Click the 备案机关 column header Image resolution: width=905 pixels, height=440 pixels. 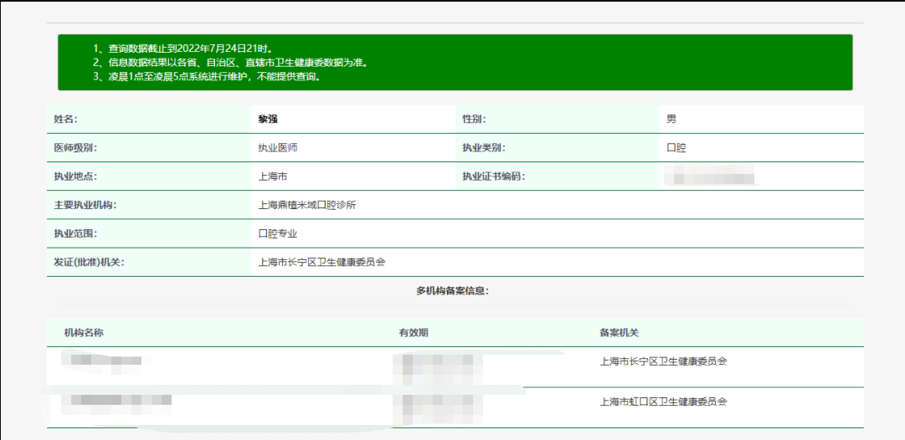tap(620, 333)
